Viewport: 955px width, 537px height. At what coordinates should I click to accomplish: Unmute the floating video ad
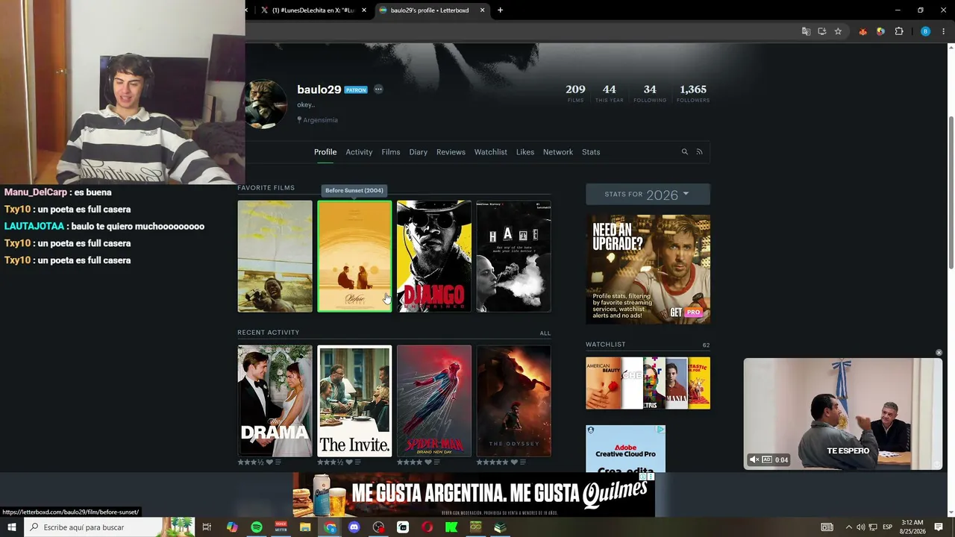point(754,459)
